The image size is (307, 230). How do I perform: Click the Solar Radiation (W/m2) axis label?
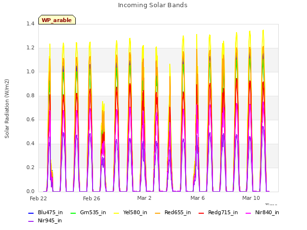(7, 109)
